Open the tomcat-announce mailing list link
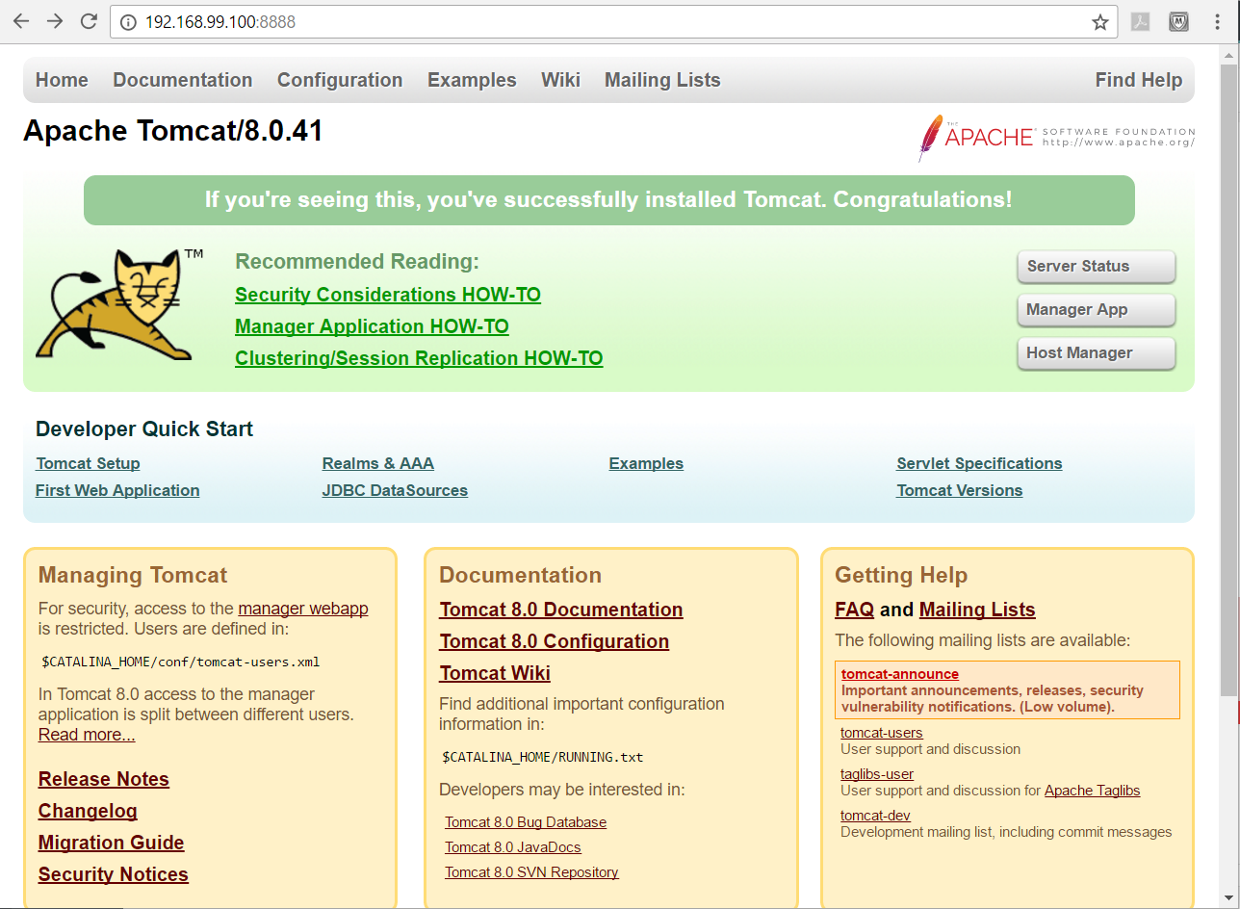Viewport: 1240px width, 909px height. (x=900, y=674)
